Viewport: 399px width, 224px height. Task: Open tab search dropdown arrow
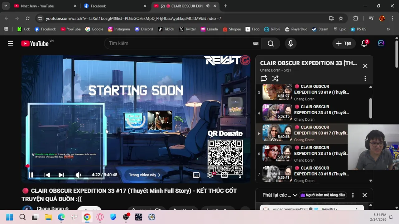coord(6,6)
